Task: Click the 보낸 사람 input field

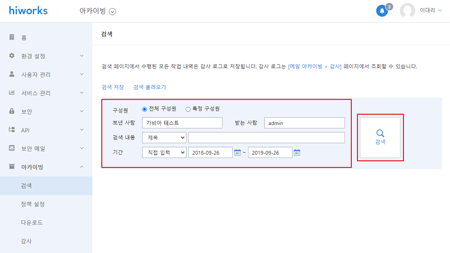Action: click(182, 123)
